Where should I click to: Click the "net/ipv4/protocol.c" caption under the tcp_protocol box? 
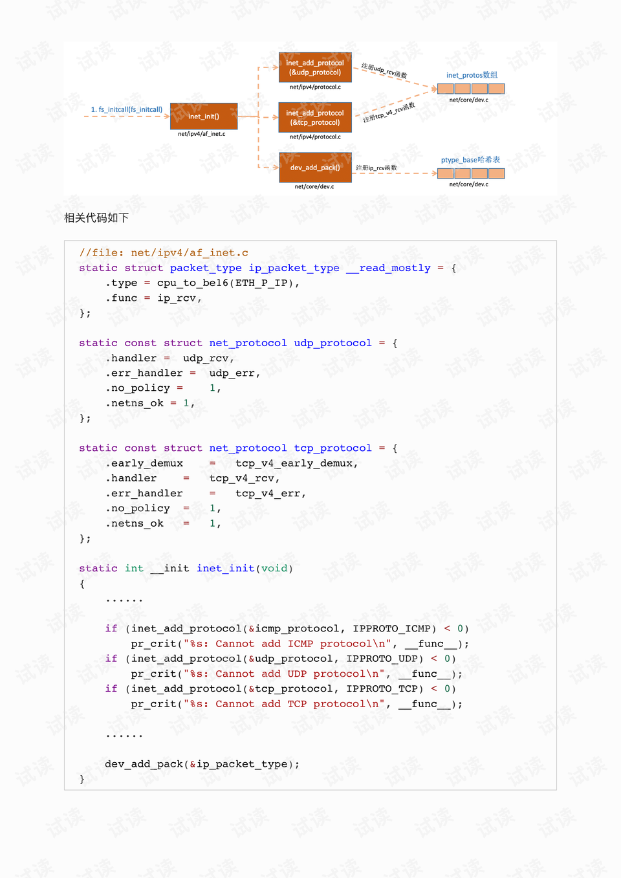tap(315, 137)
